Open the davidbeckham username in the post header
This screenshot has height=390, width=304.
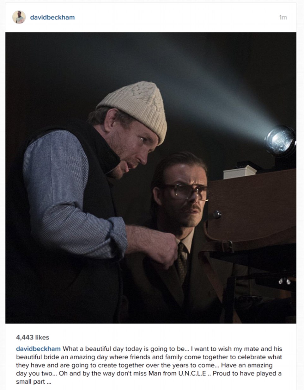[52, 17]
